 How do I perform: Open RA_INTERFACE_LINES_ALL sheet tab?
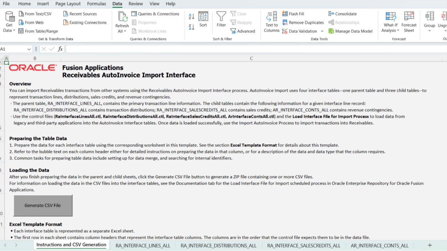(x=143, y=246)
